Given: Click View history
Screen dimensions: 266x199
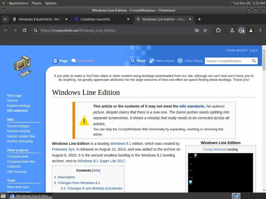Looking at the screenshot, I should (190, 61).
